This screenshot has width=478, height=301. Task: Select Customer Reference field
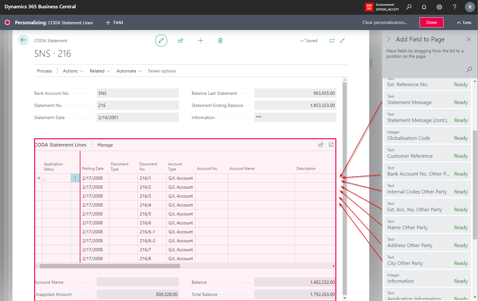coord(428,153)
